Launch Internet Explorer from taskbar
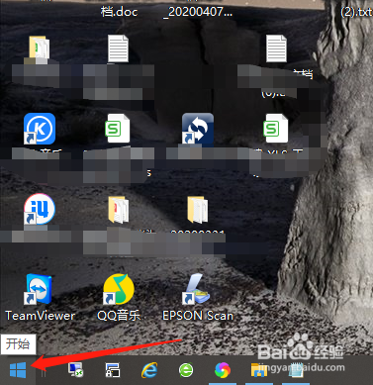This screenshot has width=373, height=385. coord(149,370)
